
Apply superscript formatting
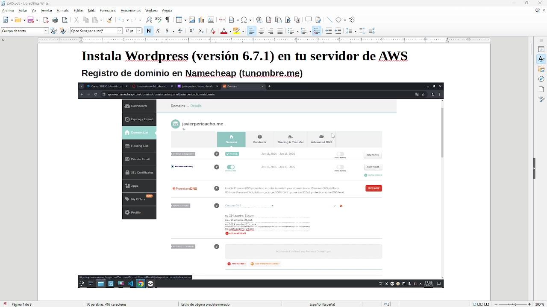point(191,31)
